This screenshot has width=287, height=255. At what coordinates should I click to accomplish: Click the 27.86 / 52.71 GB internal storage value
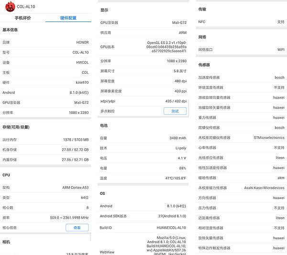pos(75,160)
